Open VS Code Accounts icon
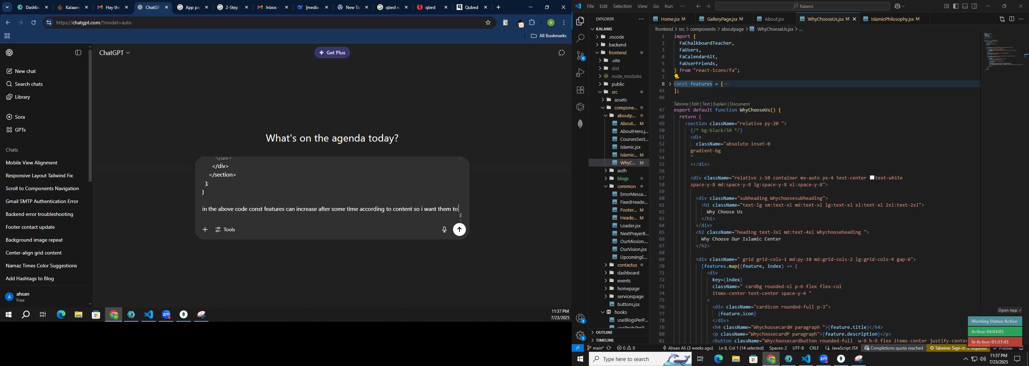The width and height of the screenshot is (1029, 366). [x=580, y=318]
